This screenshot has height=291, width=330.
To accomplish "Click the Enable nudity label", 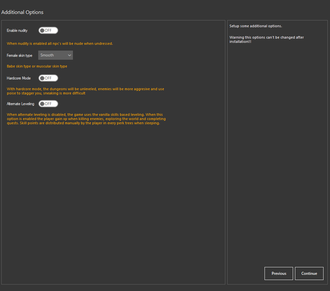I will tap(17, 30).
